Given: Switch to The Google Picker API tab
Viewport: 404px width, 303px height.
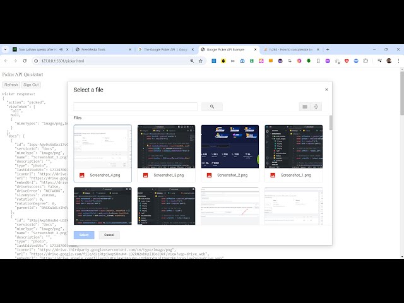Looking at the screenshot, I should [x=164, y=49].
